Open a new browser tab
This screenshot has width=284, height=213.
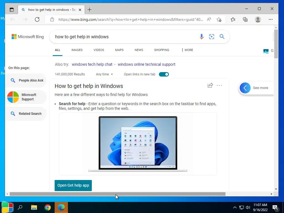[x=90, y=10]
